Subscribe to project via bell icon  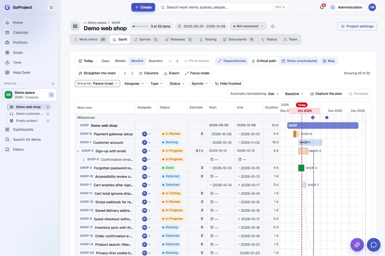pyautogui.click(x=273, y=26)
